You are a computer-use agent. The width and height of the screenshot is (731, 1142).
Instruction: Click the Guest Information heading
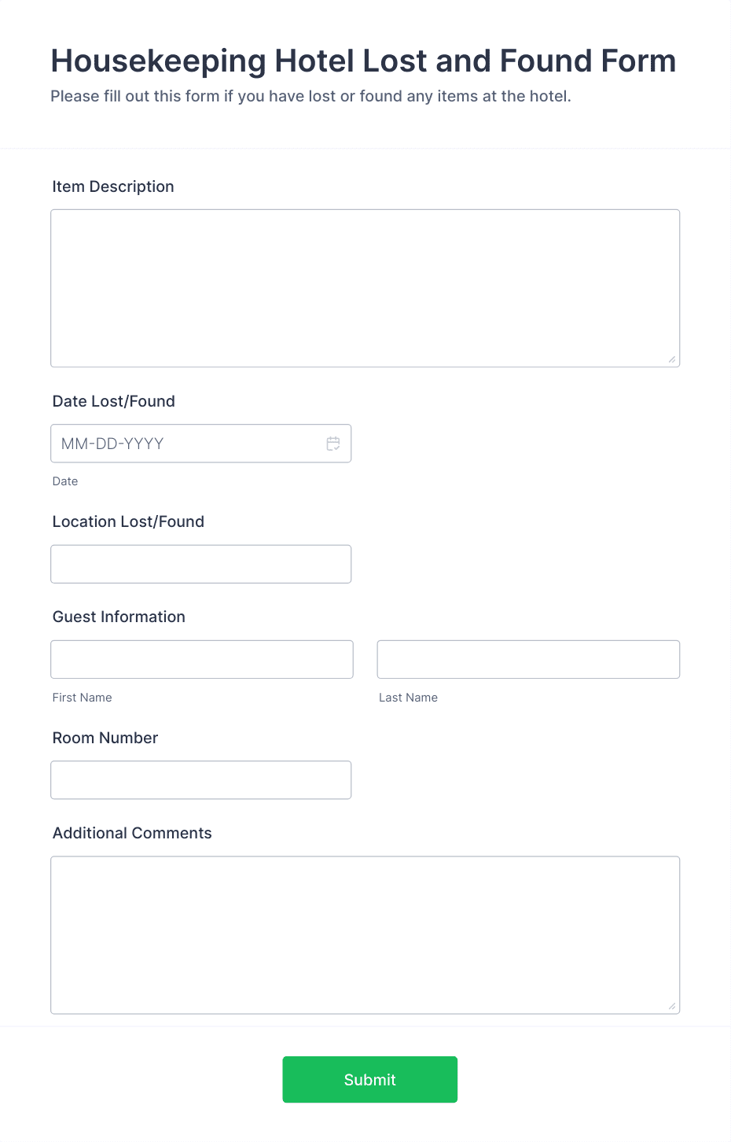click(119, 617)
